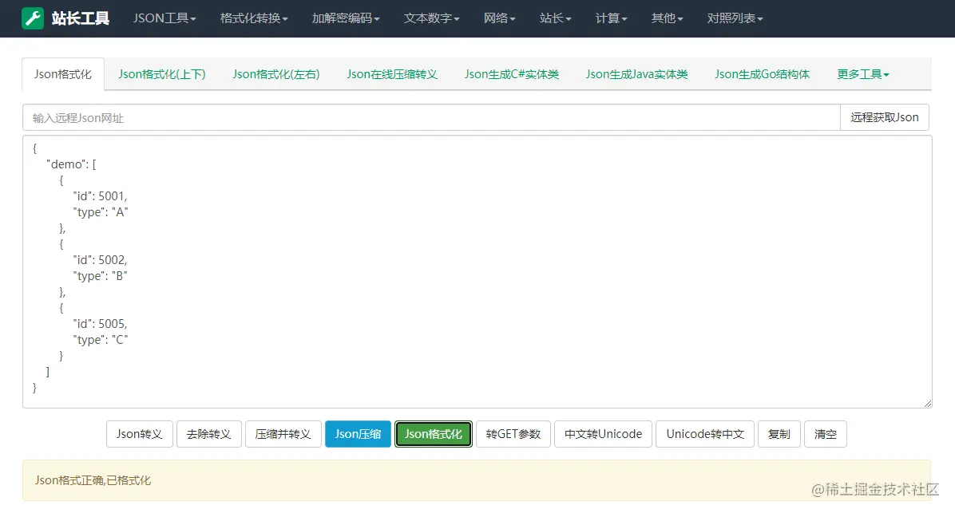Switch to Json格式化(左右) tab
This screenshot has height=513, width=955.
click(276, 74)
